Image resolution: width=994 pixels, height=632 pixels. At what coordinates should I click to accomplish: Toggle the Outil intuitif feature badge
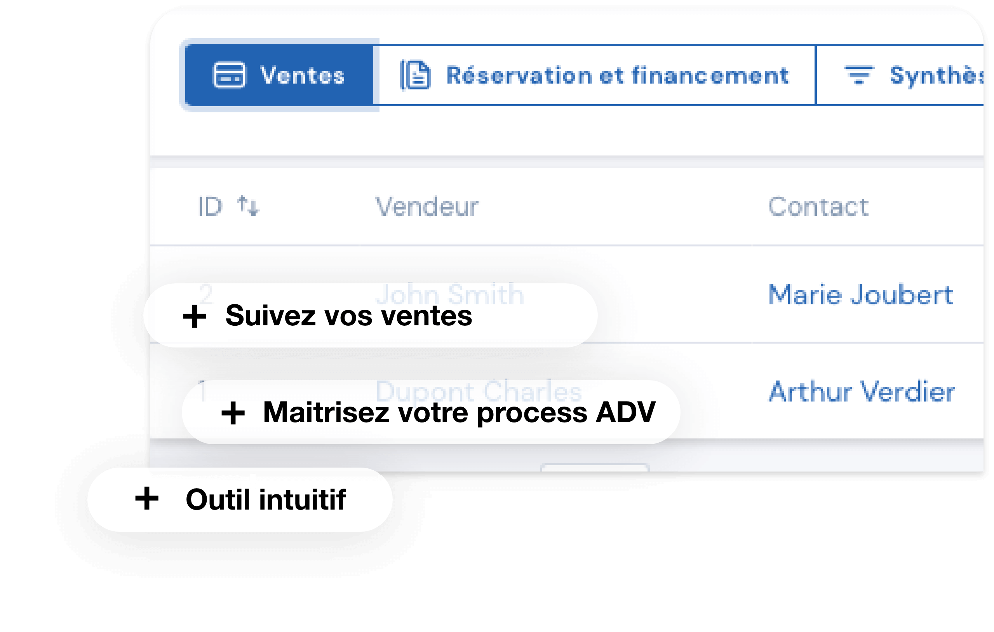[240, 499]
